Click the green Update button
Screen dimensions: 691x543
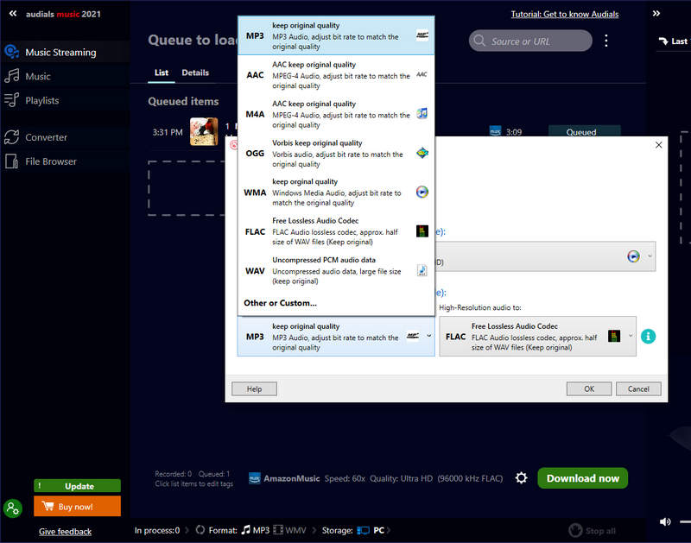click(x=77, y=486)
